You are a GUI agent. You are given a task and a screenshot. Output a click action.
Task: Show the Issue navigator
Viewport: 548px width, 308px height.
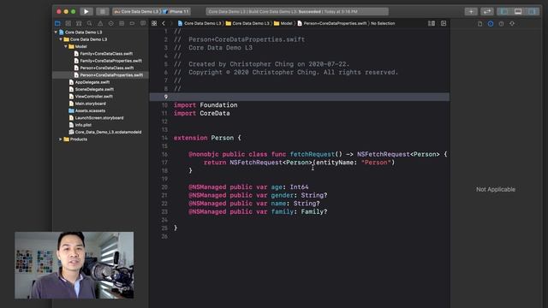(100, 23)
